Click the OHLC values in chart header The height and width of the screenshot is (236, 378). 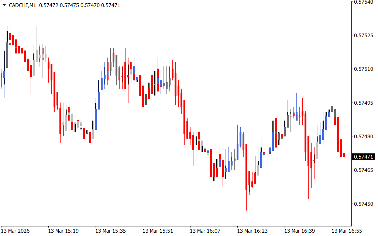[79, 5]
